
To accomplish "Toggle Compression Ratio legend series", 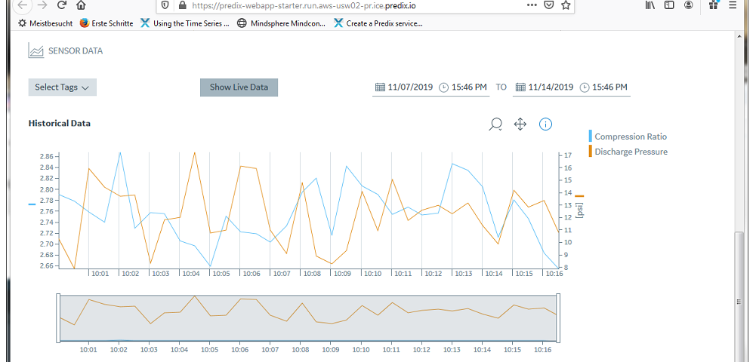I will click(631, 137).
